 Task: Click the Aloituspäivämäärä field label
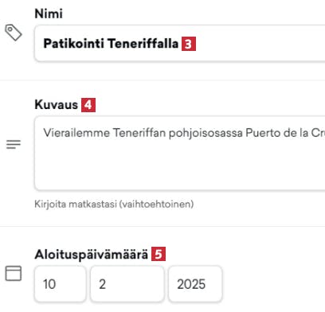(92, 255)
